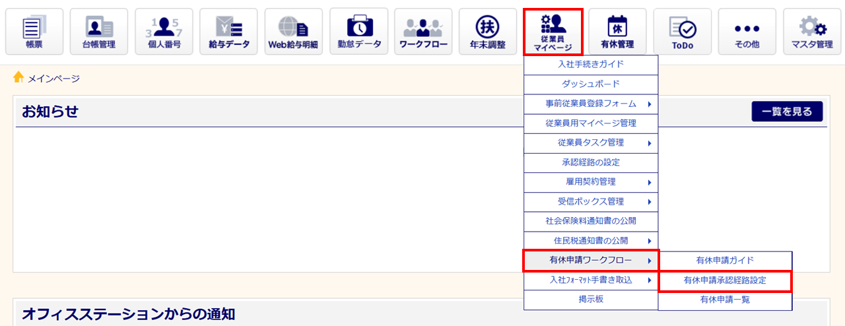Screen dimensions: 845x326
Task: Click the 一覧を見る button
Action: (787, 112)
